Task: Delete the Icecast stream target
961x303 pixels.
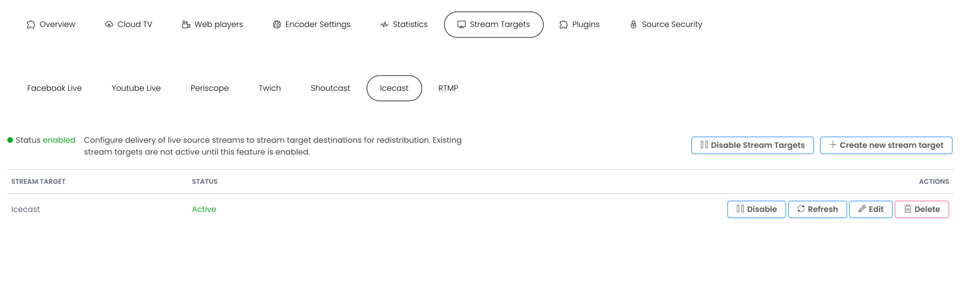Action: (x=922, y=209)
